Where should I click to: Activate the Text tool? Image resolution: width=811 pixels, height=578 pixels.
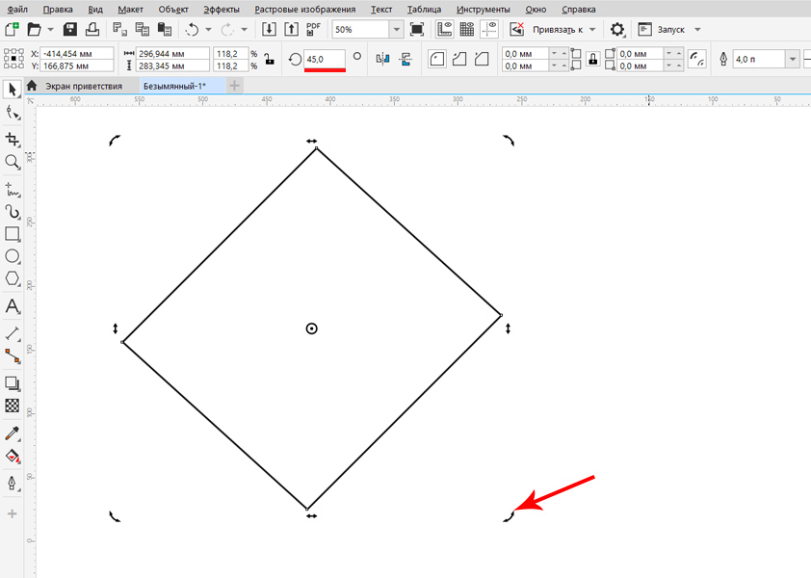tap(13, 306)
